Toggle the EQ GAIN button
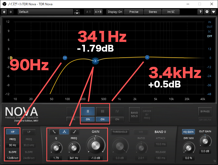 pyautogui.click(x=188, y=132)
